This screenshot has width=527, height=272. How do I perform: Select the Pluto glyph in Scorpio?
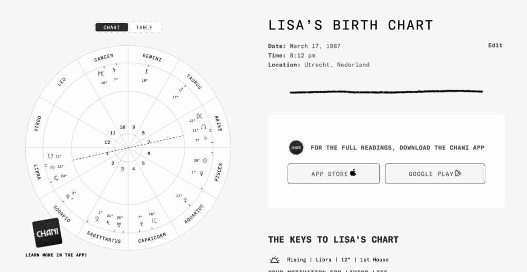point(67,197)
